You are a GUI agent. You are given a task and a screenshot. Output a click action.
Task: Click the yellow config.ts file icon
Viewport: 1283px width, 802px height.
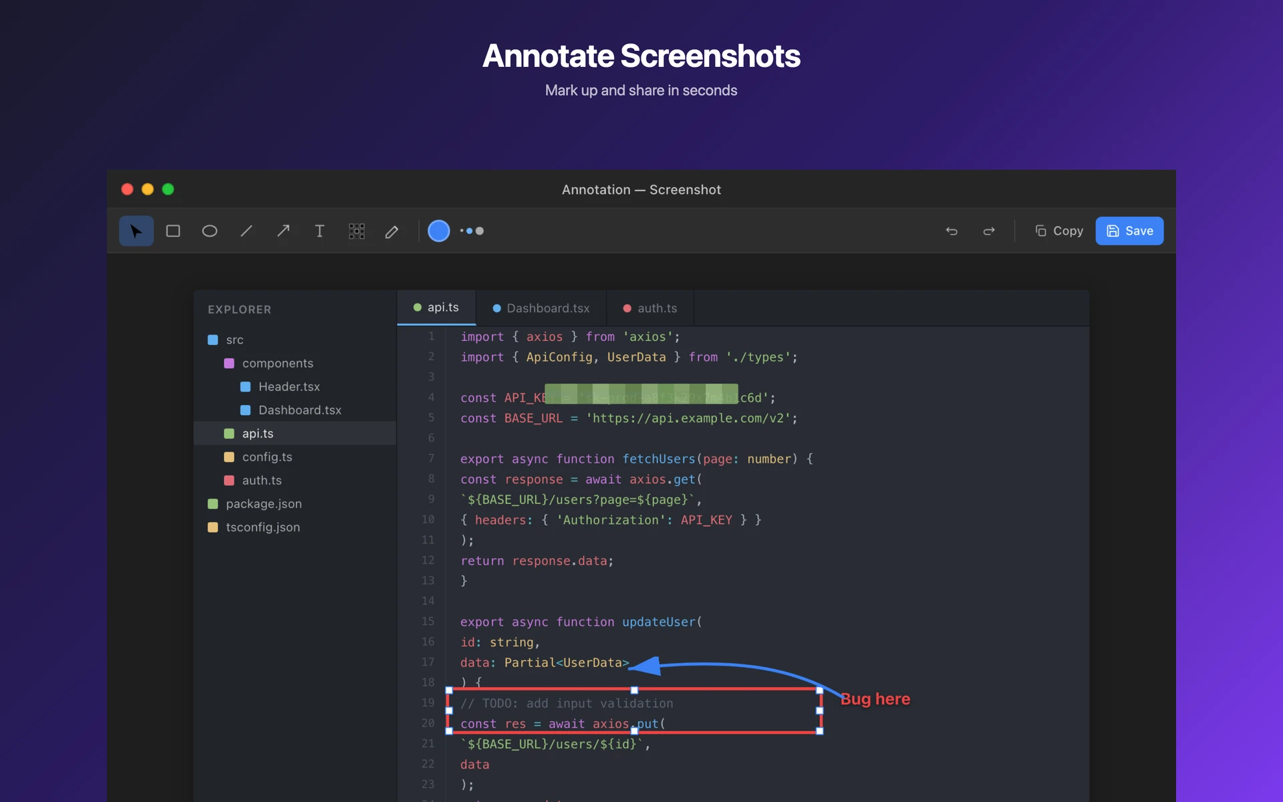click(x=229, y=456)
